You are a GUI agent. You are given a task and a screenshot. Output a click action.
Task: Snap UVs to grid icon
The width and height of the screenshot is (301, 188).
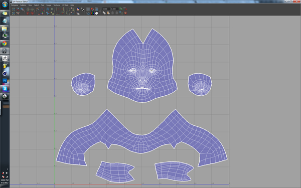click(52, 9)
